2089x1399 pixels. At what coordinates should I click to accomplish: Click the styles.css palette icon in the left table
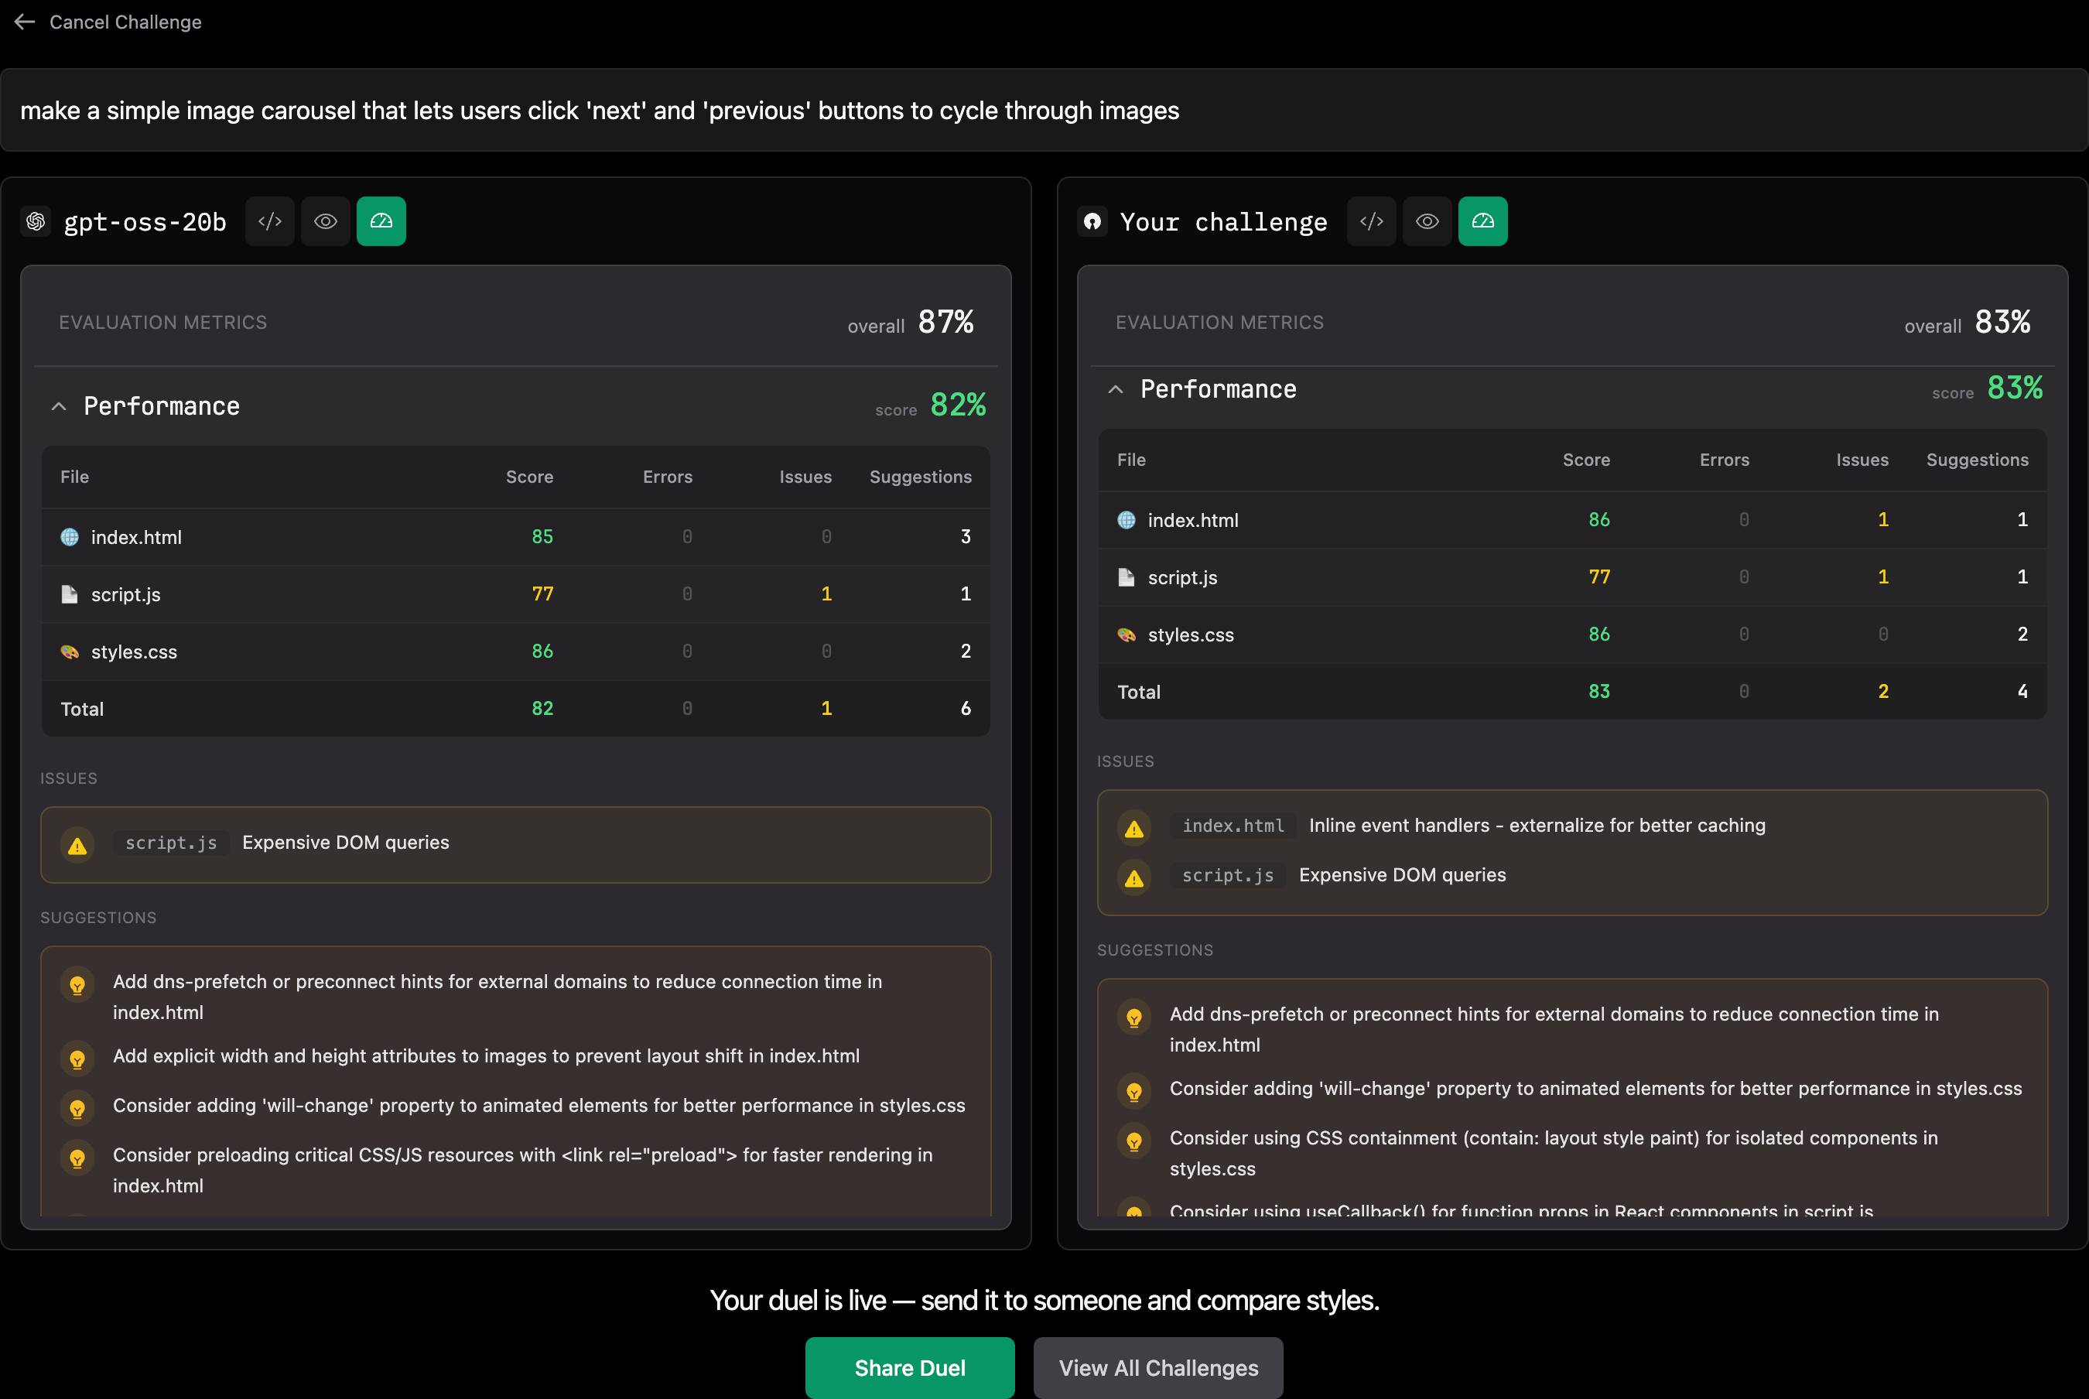click(x=70, y=652)
